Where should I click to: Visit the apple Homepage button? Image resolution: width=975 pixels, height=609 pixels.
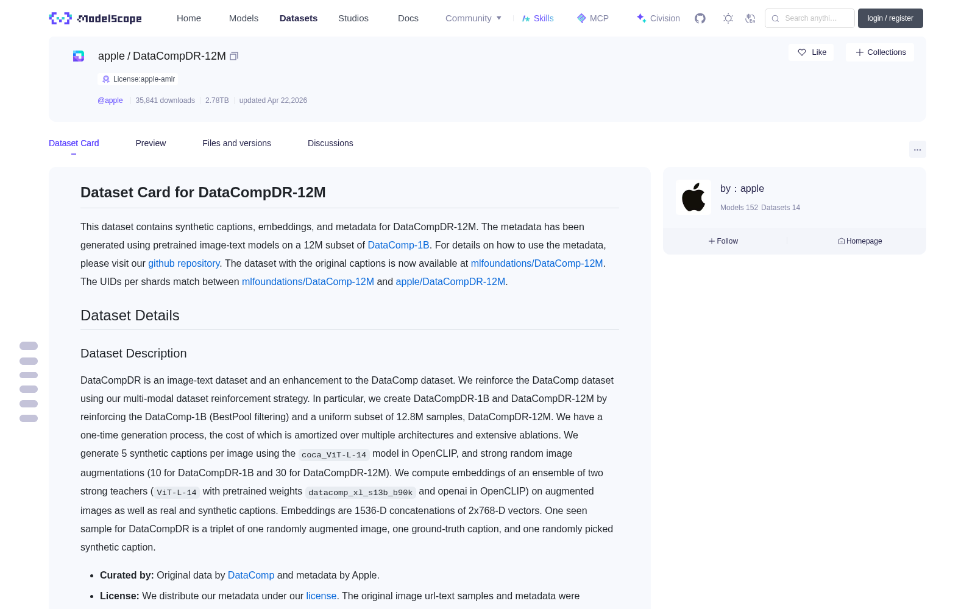[860, 241]
